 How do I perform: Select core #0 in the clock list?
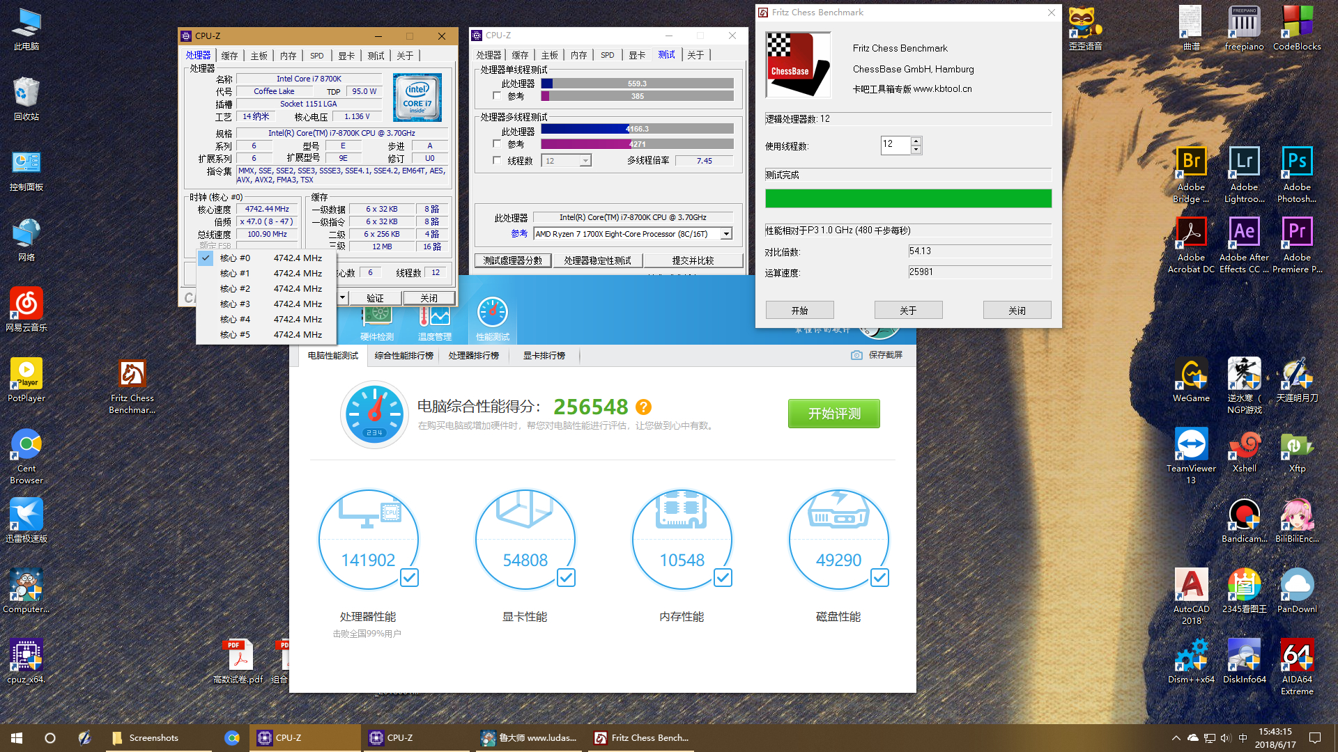coord(266,258)
